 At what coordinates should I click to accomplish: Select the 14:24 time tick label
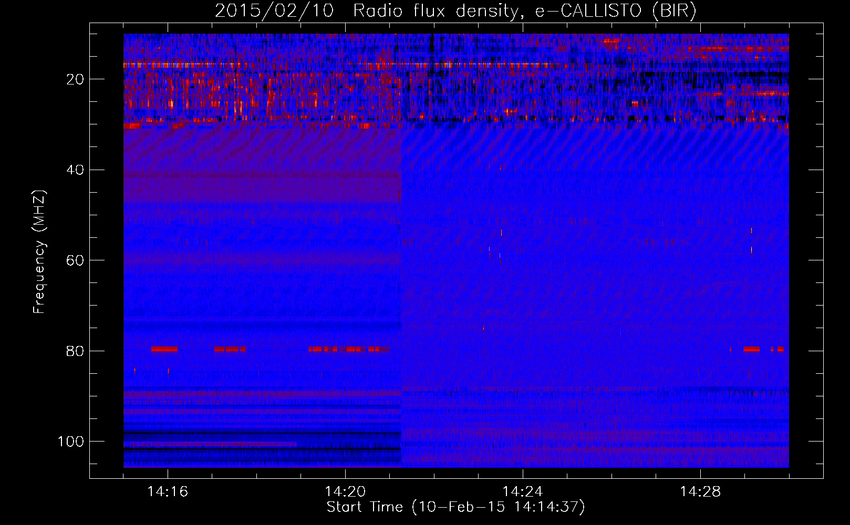(523, 491)
